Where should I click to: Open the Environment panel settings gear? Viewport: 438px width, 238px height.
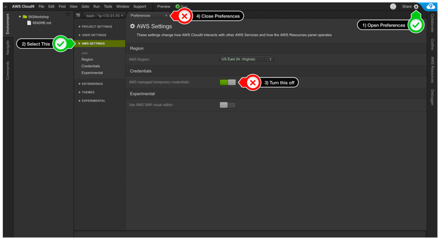[68, 14]
